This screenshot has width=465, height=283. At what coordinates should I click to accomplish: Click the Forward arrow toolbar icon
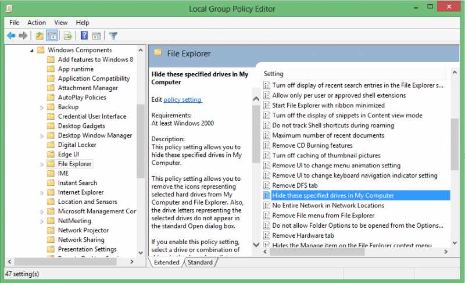(x=23, y=36)
